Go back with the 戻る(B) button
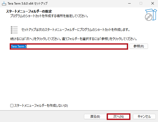 [x=95, y=116]
